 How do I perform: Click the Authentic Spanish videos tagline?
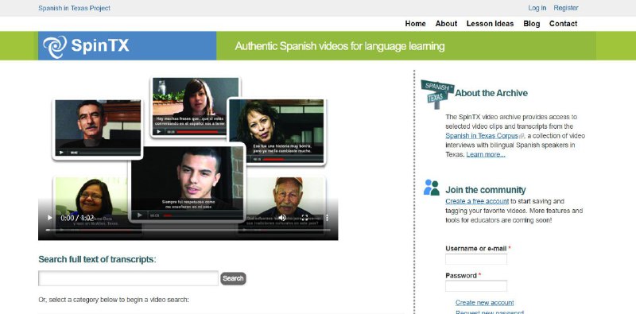coord(339,46)
